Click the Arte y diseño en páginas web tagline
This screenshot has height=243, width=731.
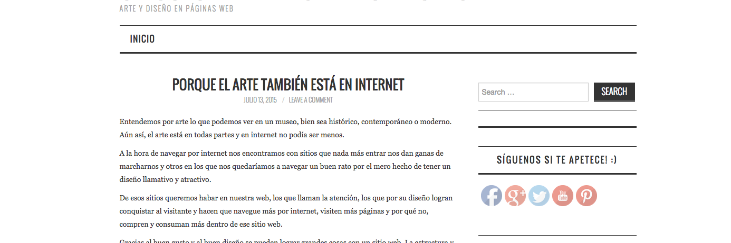coord(176,8)
